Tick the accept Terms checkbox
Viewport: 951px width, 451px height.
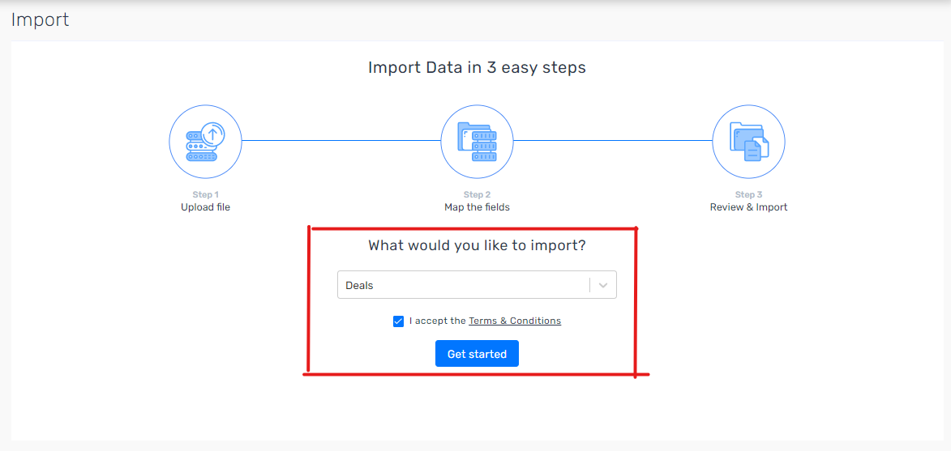(x=398, y=321)
